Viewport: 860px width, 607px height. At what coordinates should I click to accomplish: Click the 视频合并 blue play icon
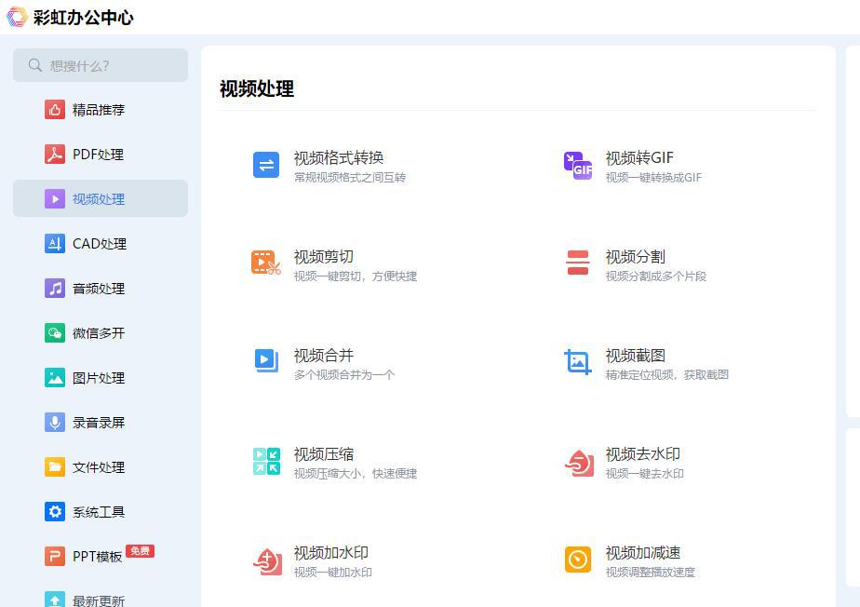[266, 360]
